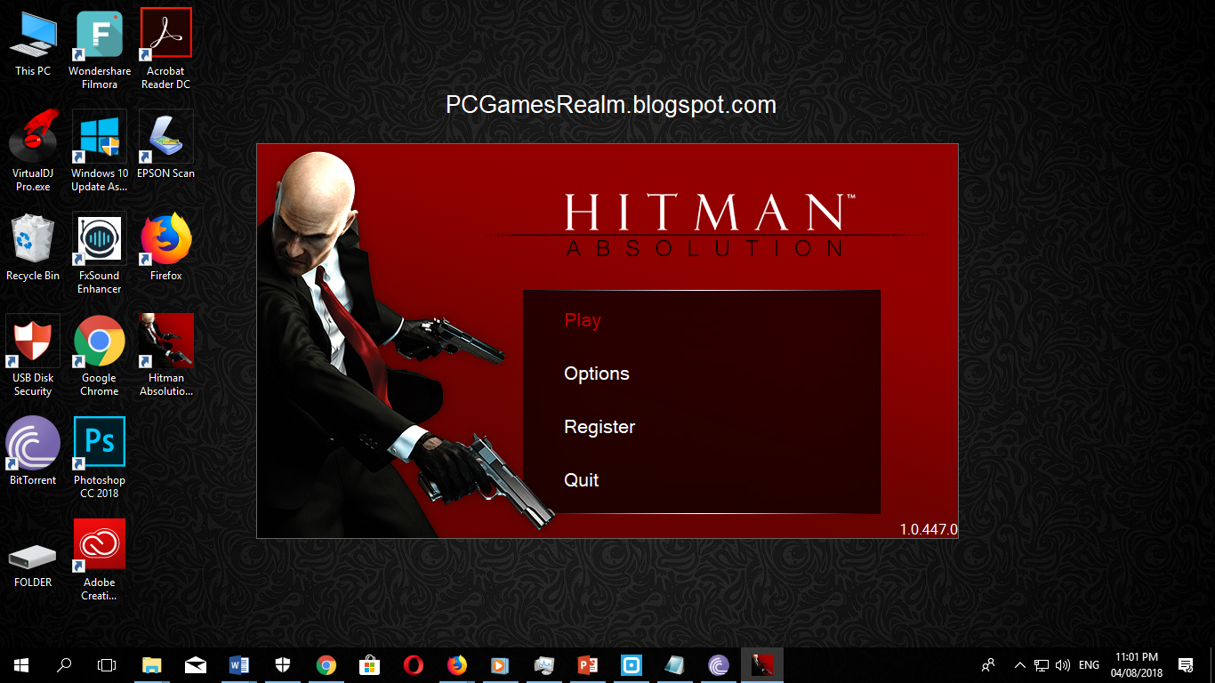
Task: Open taskbar search magnifier
Action: point(64,664)
